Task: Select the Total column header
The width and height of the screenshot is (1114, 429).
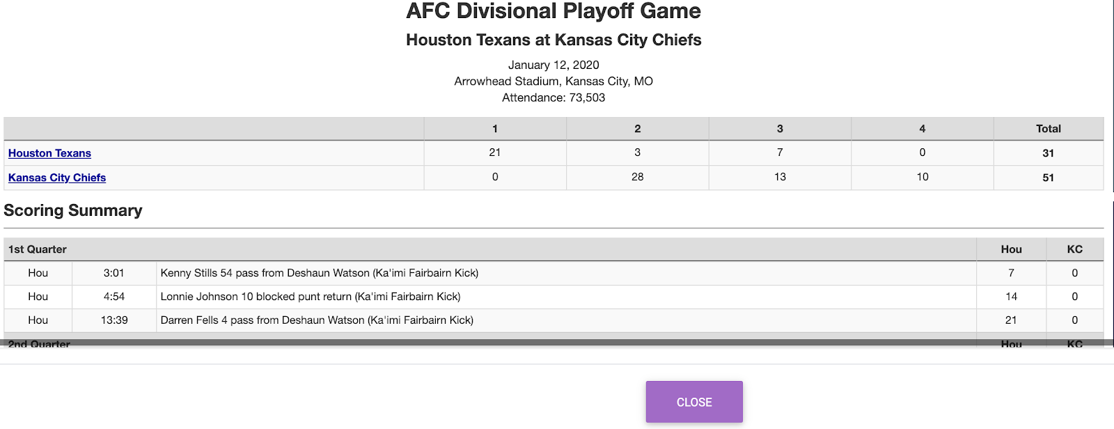Action: (1048, 129)
